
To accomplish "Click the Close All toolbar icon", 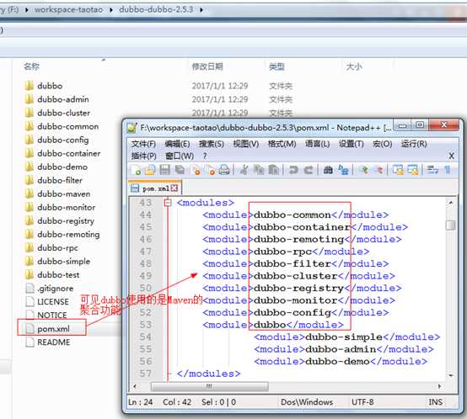I will 211,170.
